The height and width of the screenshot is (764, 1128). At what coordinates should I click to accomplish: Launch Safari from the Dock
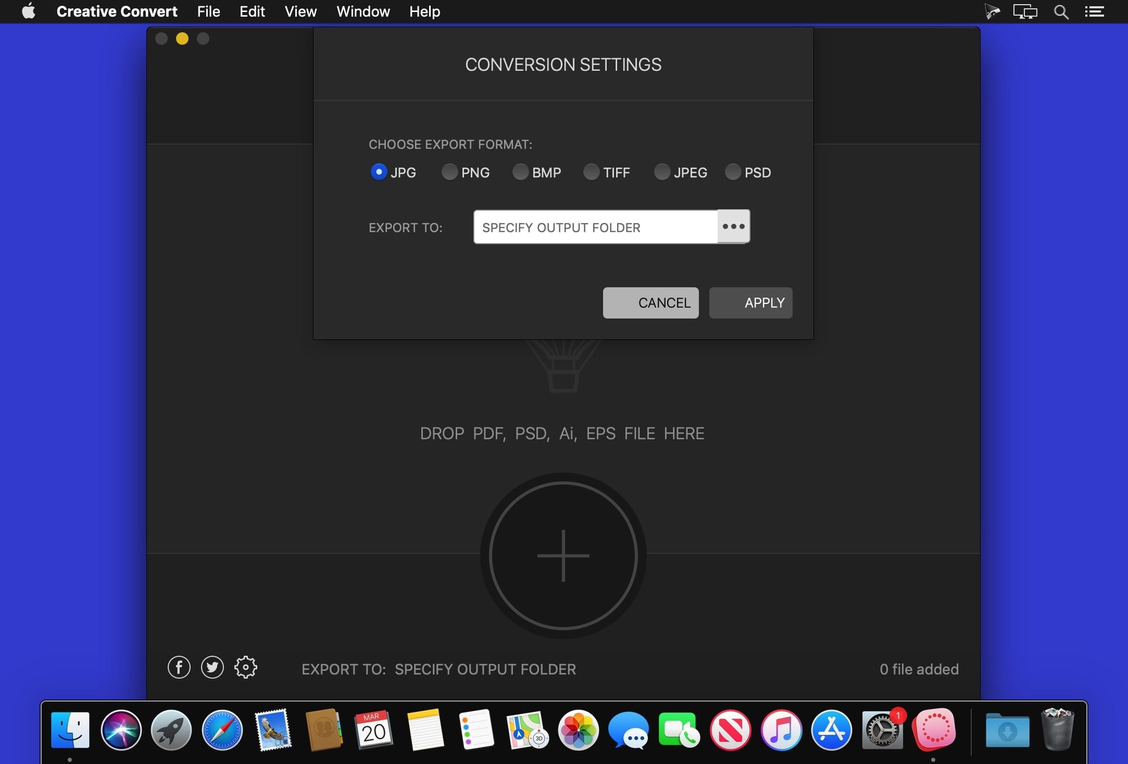[222, 730]
